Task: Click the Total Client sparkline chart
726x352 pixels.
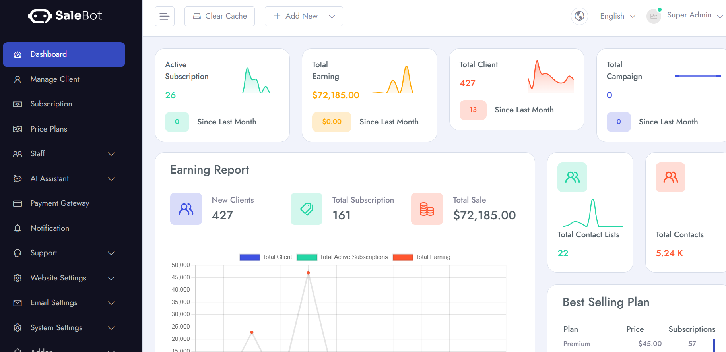Action: click(551, 76)
